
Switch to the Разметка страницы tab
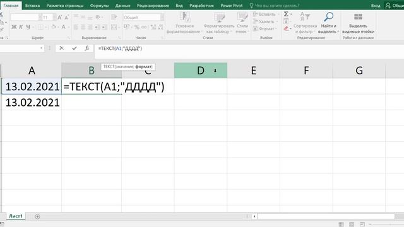click(x=65, y=6)
